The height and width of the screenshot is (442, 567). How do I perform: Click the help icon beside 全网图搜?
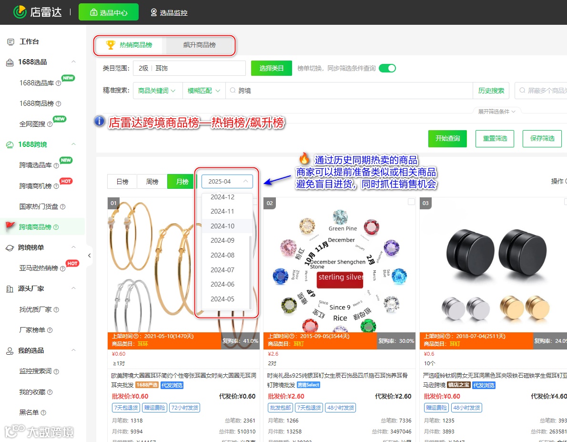(x=50, y=124)
